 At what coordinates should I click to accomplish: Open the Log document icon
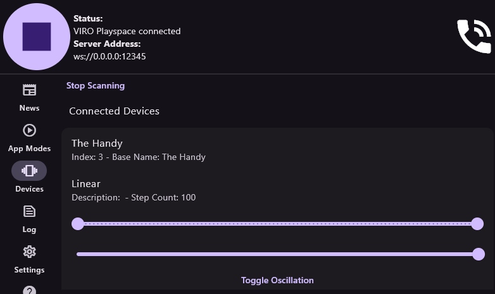pos(29,211)
